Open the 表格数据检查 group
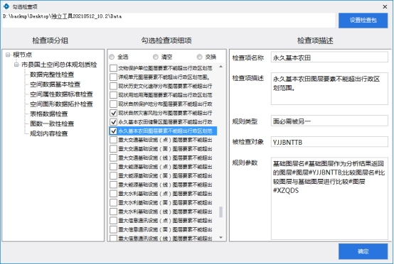394x264 pixels. (49, 114)
